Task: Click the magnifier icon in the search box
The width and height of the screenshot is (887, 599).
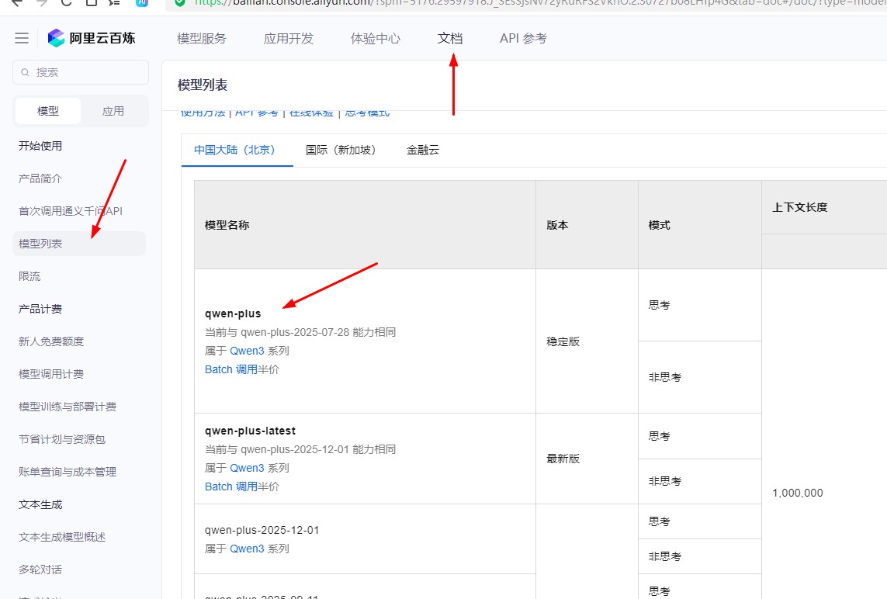Action: click(25, 72)
